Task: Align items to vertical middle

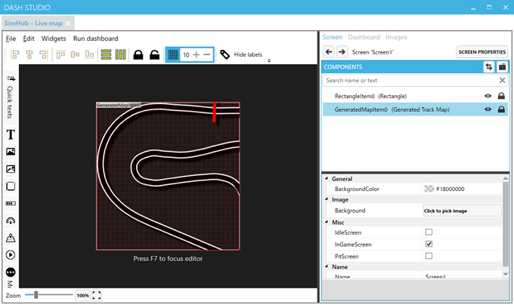Action: (75, 54)
